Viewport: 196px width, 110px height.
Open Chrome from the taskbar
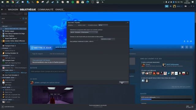(13, 2)
